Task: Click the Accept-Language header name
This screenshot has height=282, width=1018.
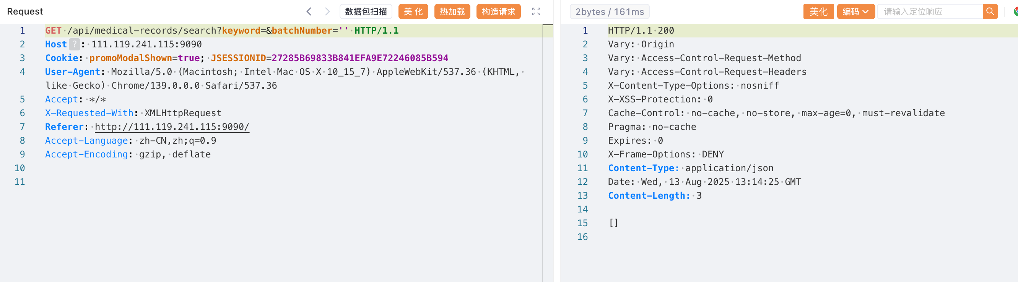Action: click(x=86, y=141)
